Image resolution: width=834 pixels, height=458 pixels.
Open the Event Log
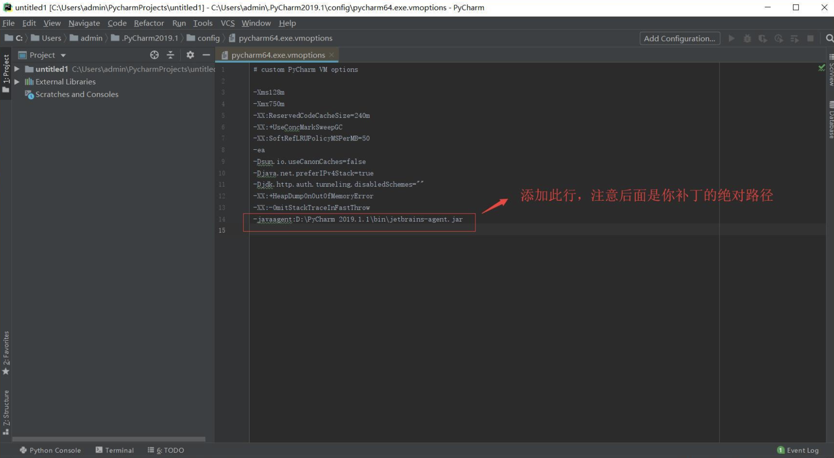tap(798, 450)
